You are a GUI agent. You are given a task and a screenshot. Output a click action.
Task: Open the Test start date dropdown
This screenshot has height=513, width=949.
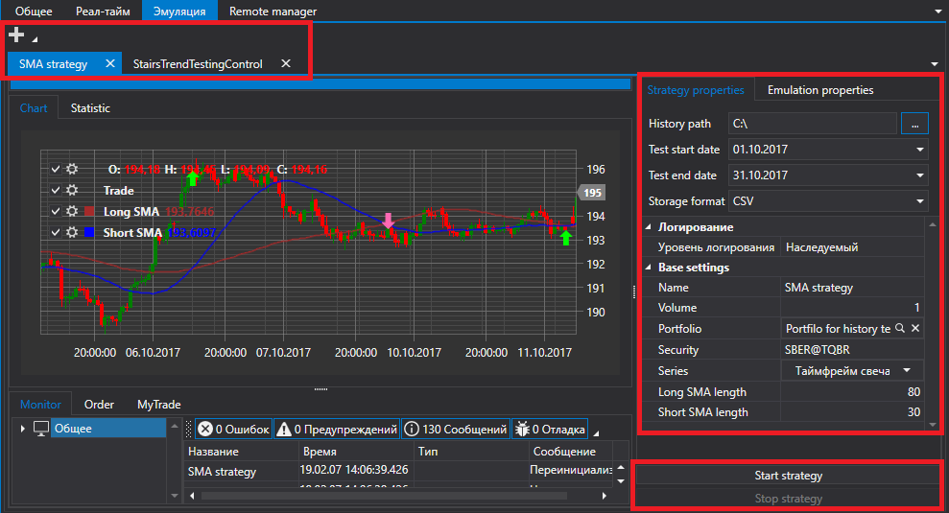[920, 150]
